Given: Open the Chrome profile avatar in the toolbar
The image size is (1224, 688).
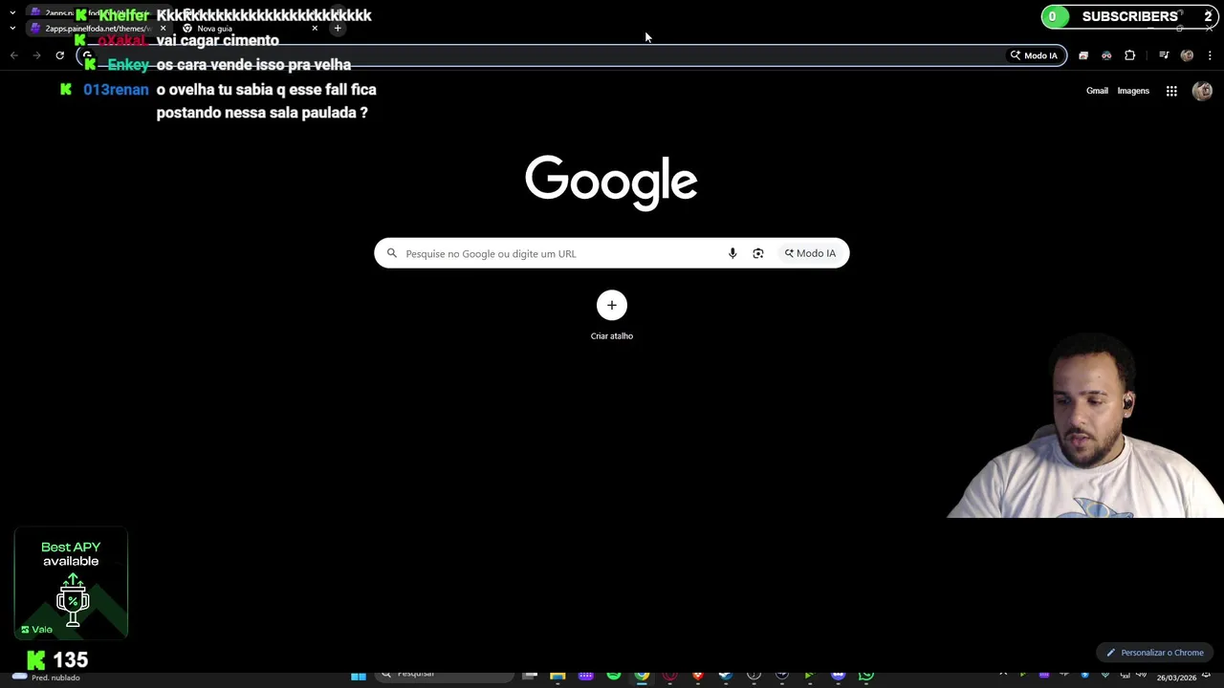Looking at the screenshot, I should [1187, 55].
